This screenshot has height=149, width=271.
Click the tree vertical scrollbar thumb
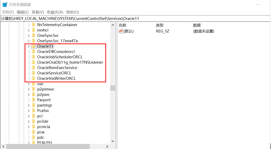pos(113,88)
